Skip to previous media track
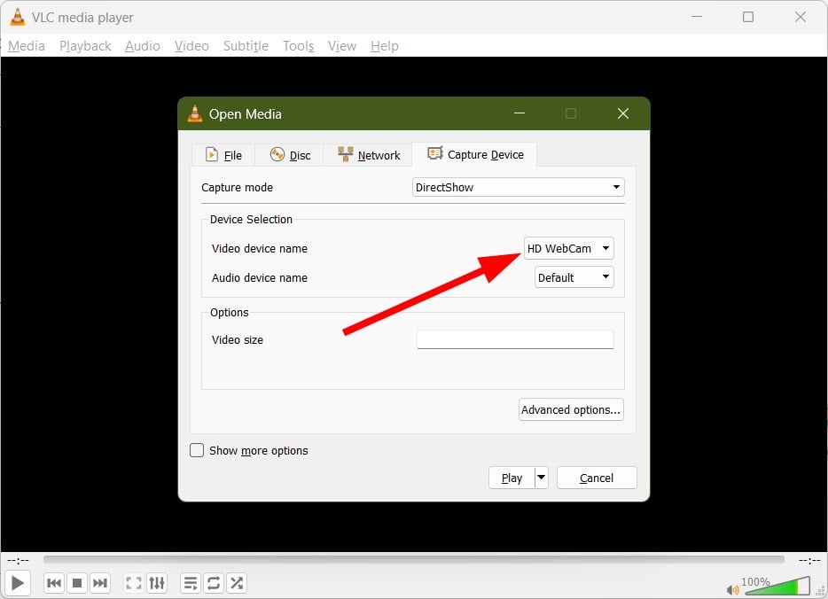The width and height of the screenshot is (828, 599). (x=54, y=583)
